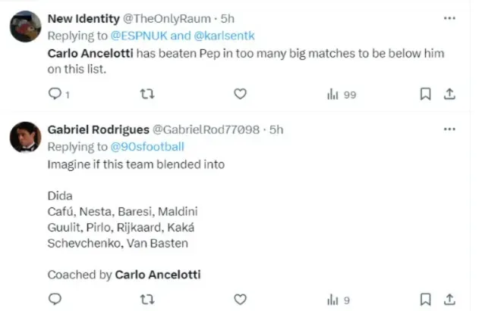View analytics showing 99 views
The height and width of the screenshot is (311, 482).
click(340, 94)
